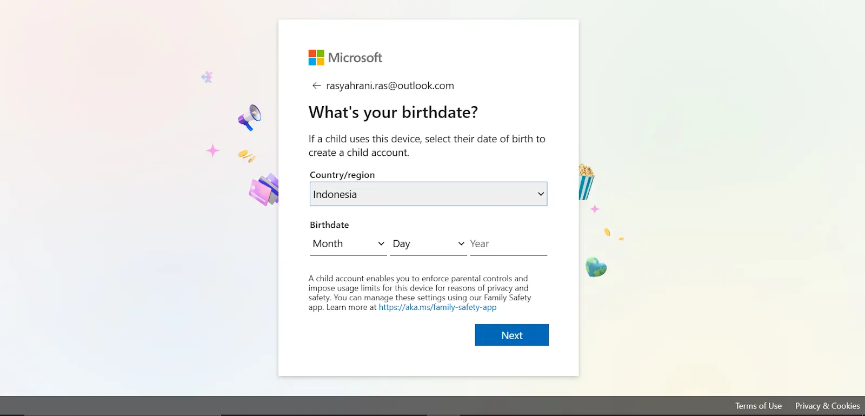Click the Microsoft logo

coord(345,57)
